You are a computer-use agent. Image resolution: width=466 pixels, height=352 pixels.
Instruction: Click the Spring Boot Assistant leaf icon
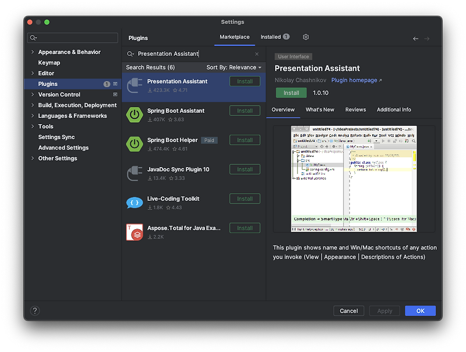[136, 114]
